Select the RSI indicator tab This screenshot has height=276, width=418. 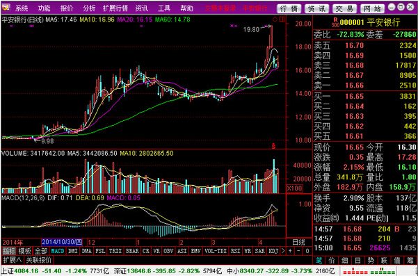235,251
